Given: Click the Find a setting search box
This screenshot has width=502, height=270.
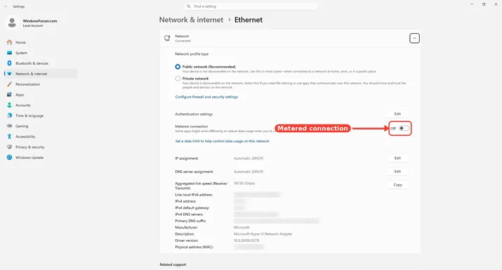Looking at the screenshot, I should (x=251, y=6).
